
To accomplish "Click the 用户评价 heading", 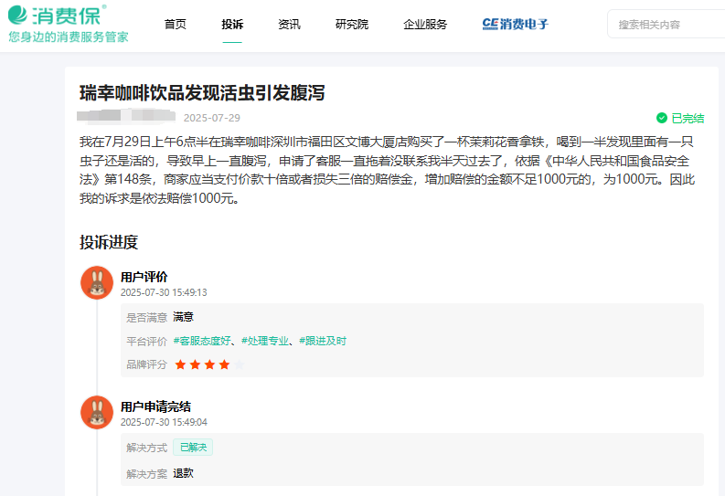I will (x=144, y=277).
